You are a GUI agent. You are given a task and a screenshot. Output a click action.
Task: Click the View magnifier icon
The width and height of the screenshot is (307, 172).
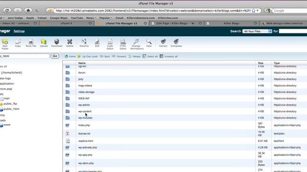[x=149, y=43]
